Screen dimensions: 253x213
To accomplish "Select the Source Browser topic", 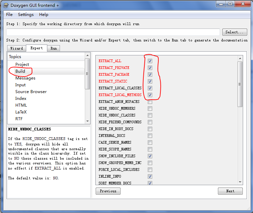I will (31, 92).
